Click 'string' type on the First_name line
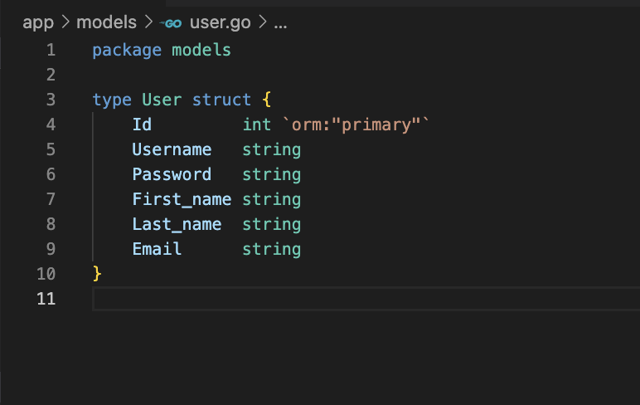Image resolution: width=640 pixels, height=405 pixels. [271, 200]
